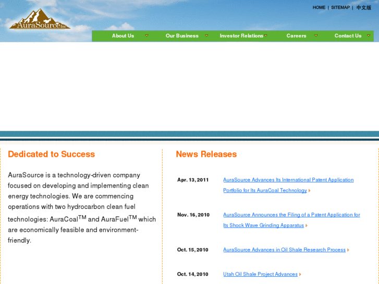
Task: Click arrow icon after Utah Oil Shale Project Advances
Action: pos(300,274)
